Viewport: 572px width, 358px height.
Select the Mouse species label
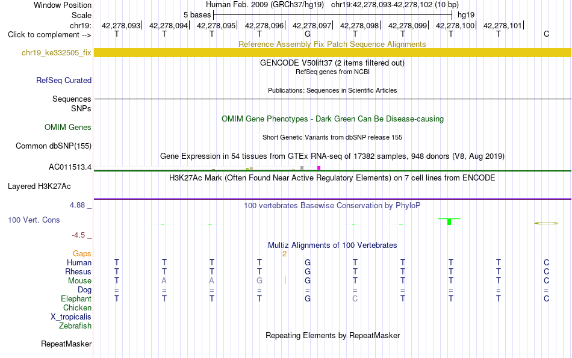(x=79, y=281)
